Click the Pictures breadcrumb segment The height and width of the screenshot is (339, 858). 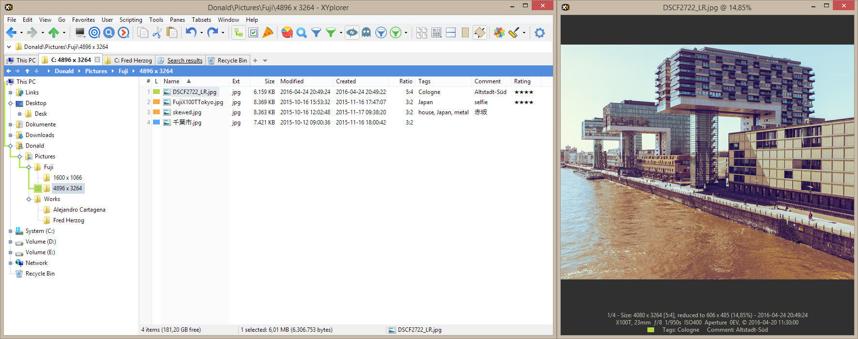(96, 71)
